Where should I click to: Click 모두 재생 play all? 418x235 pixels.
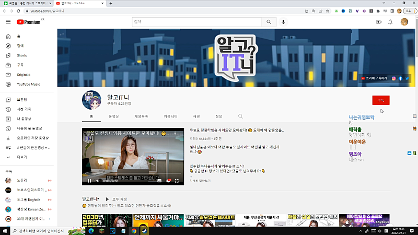pos(117,199)
